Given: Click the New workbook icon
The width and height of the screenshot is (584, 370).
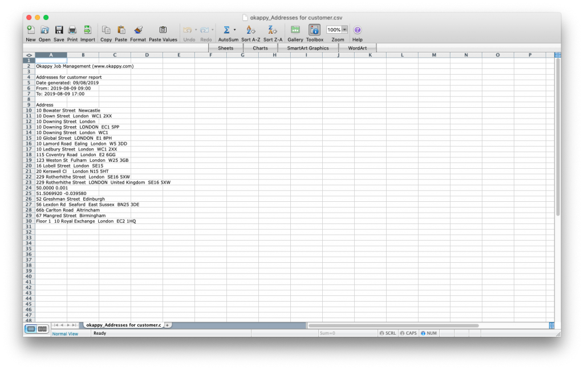Looking at the screenshot, I should point(31,30).
